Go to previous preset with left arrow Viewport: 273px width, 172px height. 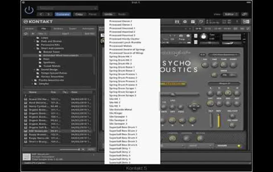coord(41,14)
